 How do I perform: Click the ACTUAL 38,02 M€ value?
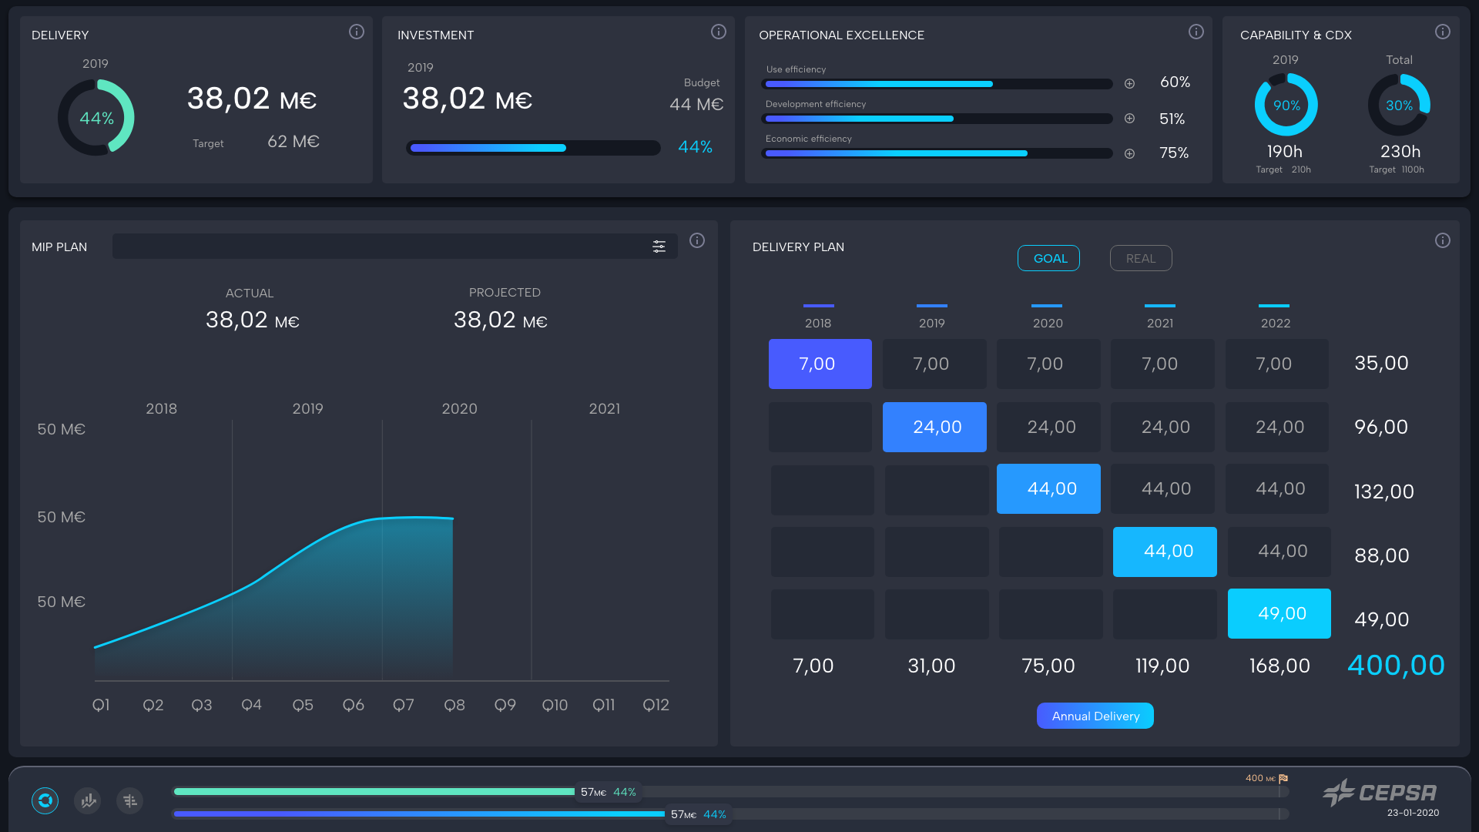252,320
